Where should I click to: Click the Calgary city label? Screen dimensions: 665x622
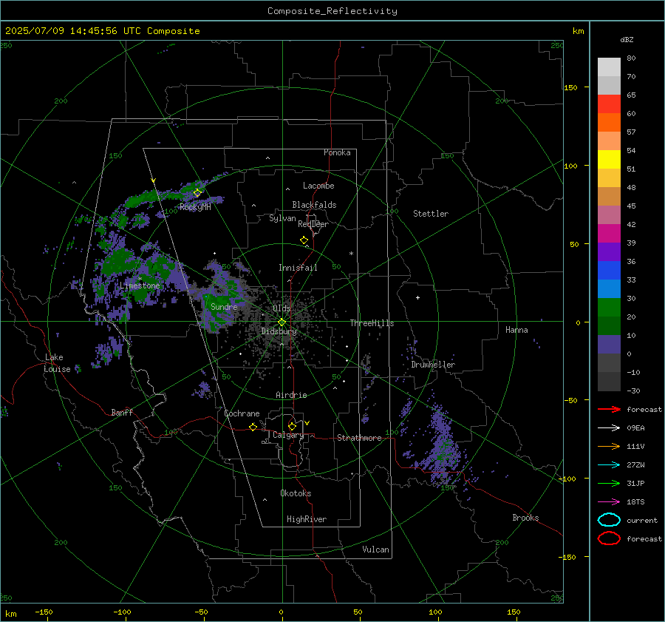click(288, 435)
